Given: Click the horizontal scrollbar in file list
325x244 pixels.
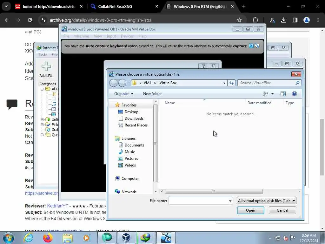Looking at the screenshot, I should 214,191.
